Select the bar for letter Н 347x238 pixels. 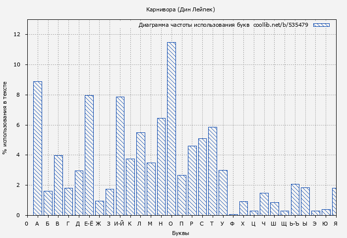161,167
